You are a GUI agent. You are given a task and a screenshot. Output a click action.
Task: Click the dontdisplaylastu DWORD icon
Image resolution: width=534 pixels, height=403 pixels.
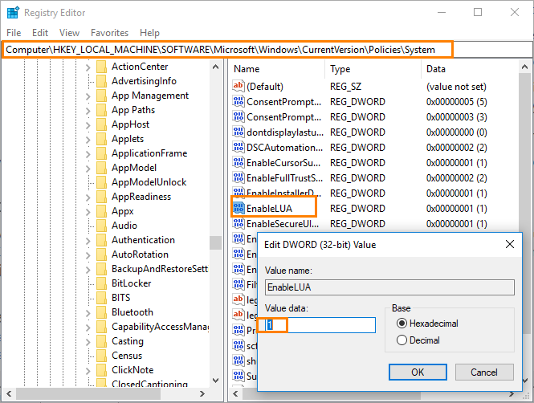[238, 132]
